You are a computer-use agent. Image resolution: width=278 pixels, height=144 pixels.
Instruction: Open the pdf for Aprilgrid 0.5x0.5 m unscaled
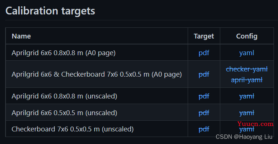204,113
